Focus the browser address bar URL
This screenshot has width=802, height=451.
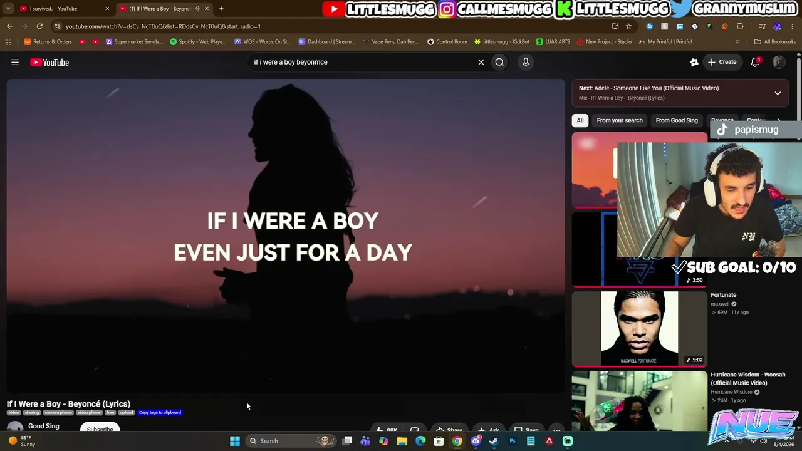[x=332, y=26]
